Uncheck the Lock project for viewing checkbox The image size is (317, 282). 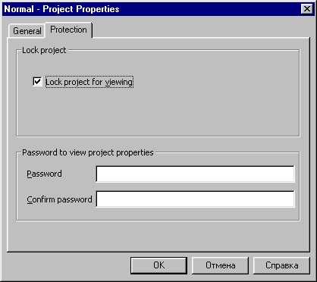pyautogui.click(x=37, y=82)
